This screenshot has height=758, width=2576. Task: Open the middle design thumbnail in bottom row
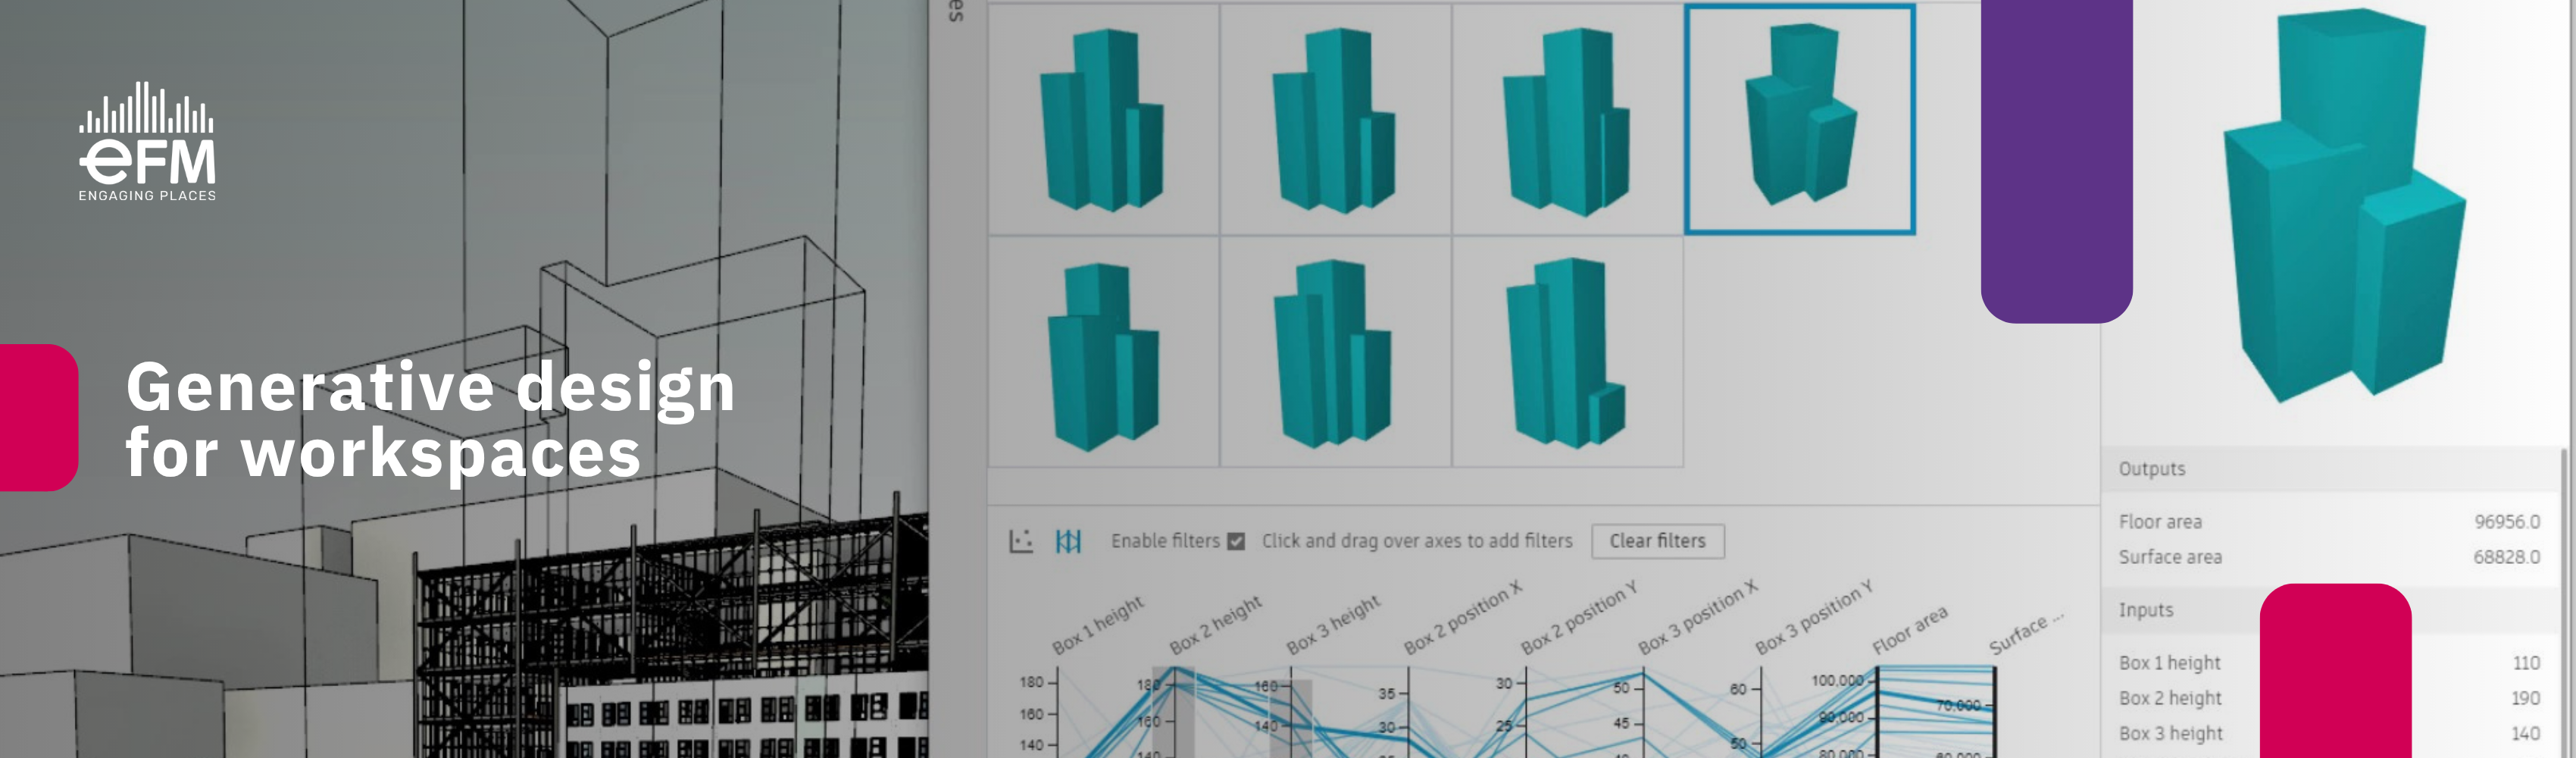pyautogui.click(x=1335, y=352)
